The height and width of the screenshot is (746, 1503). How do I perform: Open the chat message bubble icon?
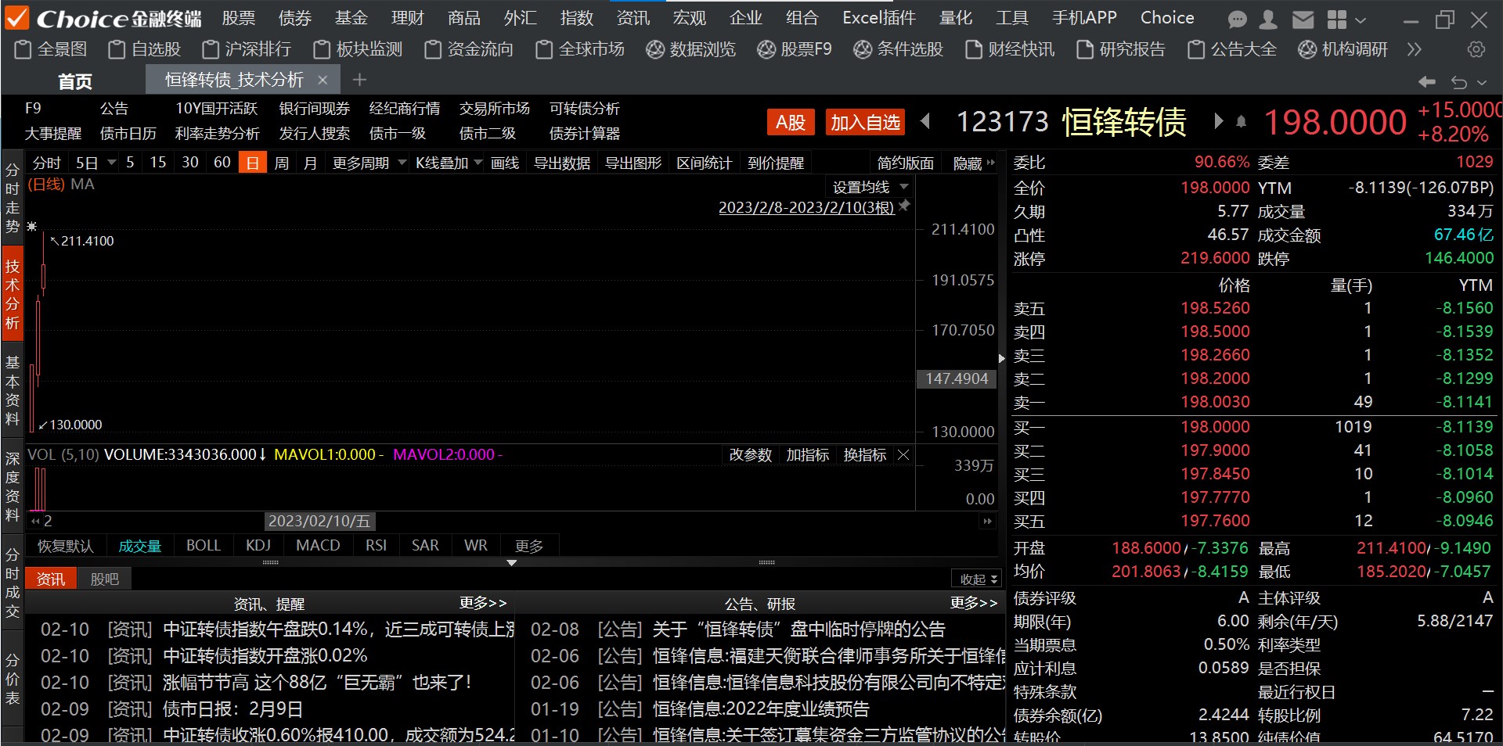(x=1238, y=20)
